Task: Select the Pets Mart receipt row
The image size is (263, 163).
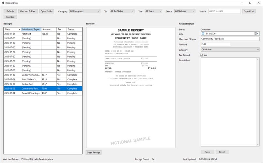Action: click(43, 34)
